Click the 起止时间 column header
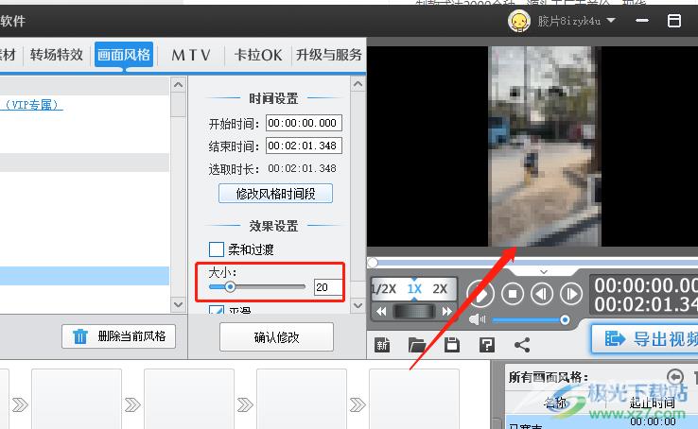Screen dimensions: 698x429 [653, 403]
